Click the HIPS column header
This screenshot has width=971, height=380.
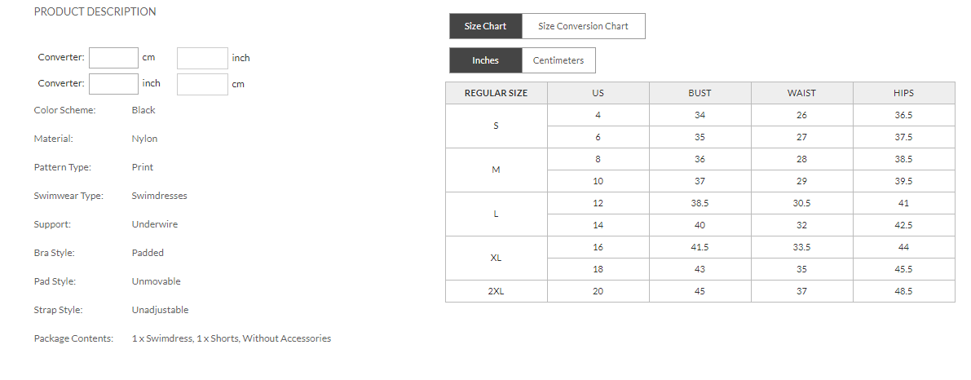(904, 93)
